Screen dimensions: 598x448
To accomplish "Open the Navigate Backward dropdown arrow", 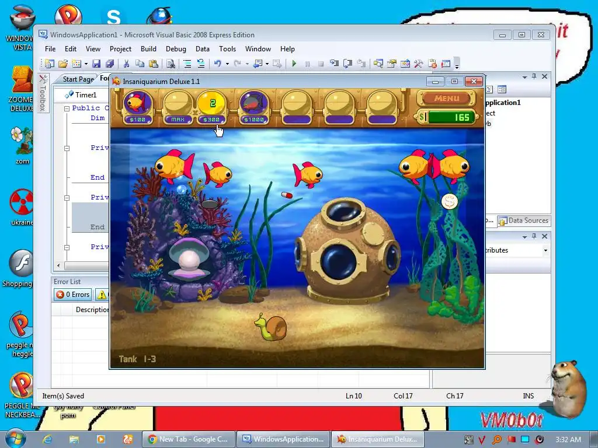I will click(x=267, y=64).
